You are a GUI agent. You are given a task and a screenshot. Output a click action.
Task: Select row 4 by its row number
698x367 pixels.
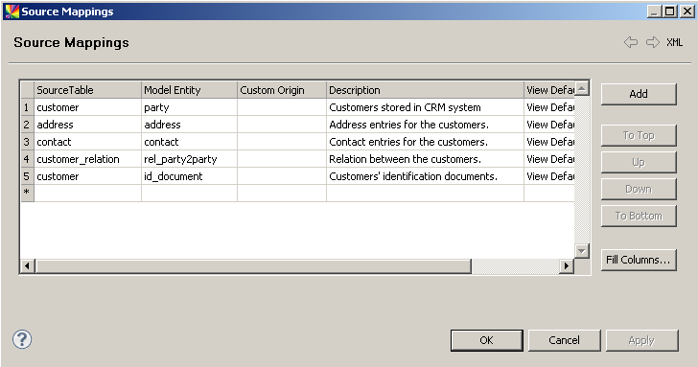point(27,159)
